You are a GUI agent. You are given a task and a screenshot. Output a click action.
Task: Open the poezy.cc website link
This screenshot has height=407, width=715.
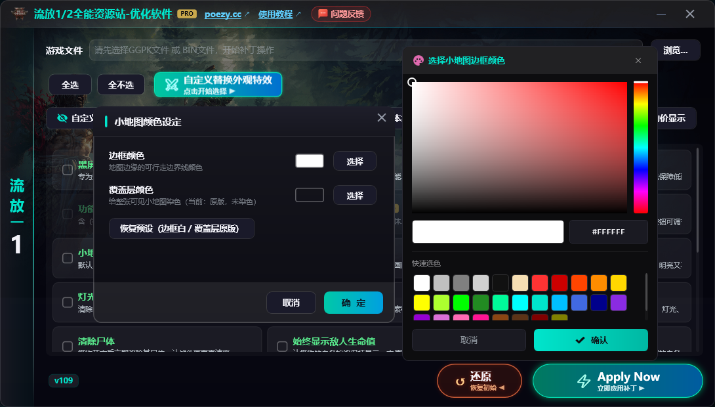[223, 14]
